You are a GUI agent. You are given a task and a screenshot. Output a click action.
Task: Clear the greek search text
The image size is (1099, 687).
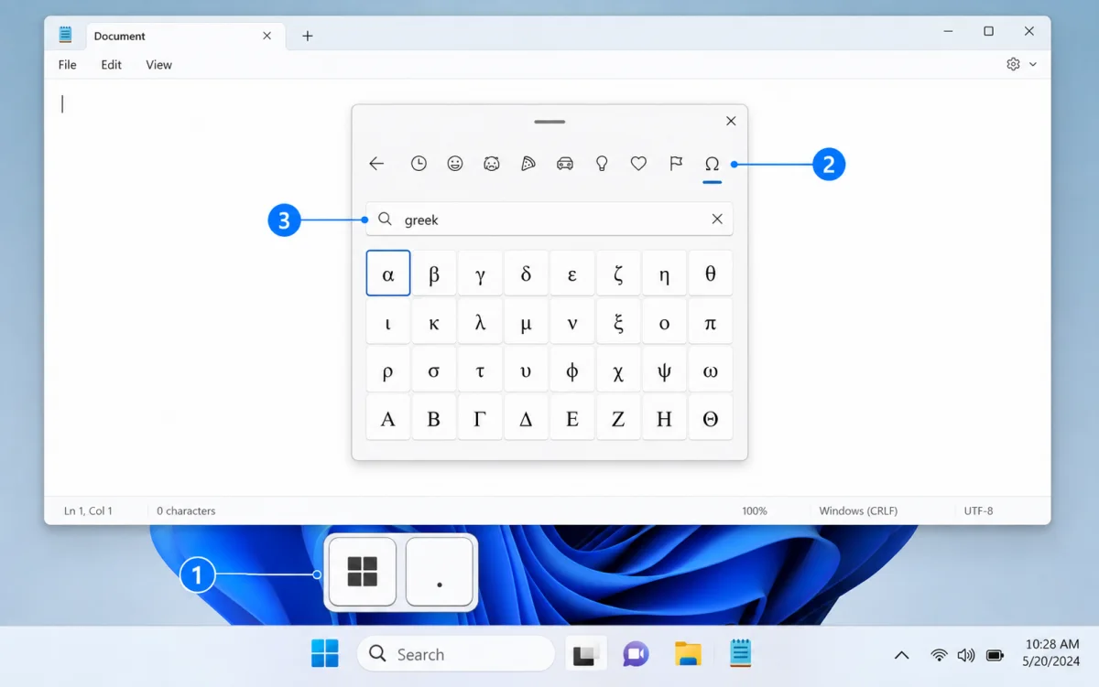[x=717, y=219]
